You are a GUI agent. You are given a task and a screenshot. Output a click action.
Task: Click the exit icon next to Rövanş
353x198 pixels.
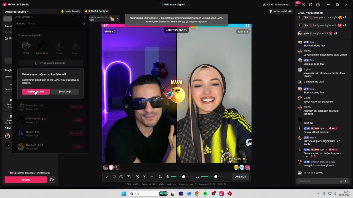pos(52,180)
